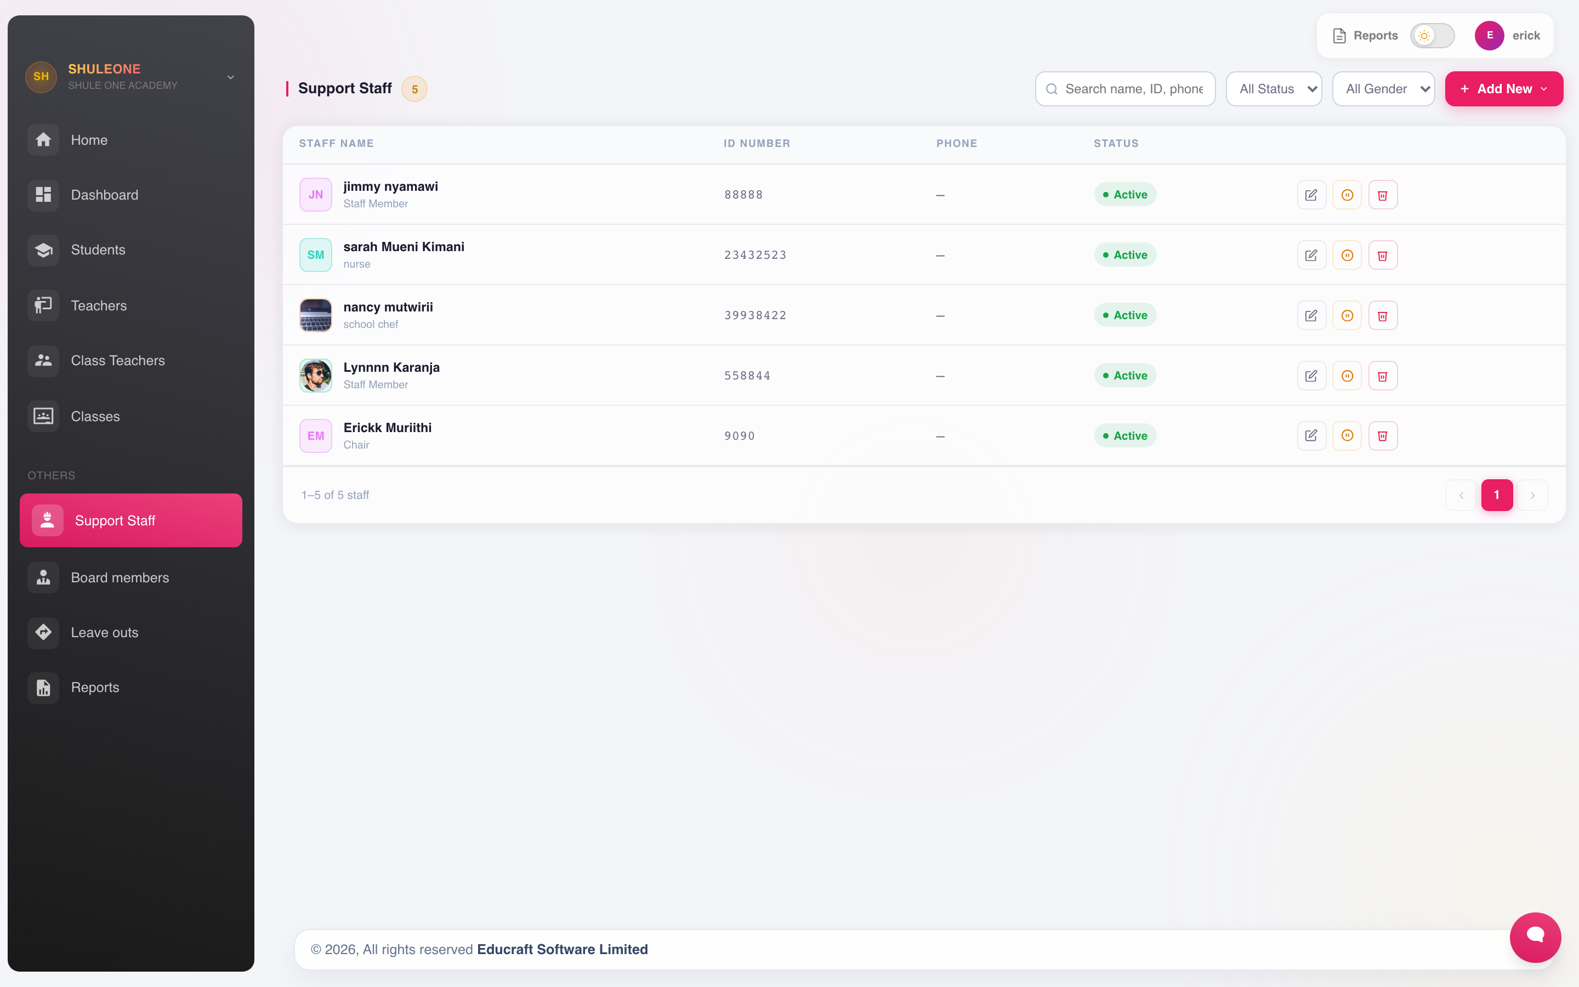Click the Leave outs direction sign icon
This screenshot has width=1579, height=987.
(x=43, y=633)
